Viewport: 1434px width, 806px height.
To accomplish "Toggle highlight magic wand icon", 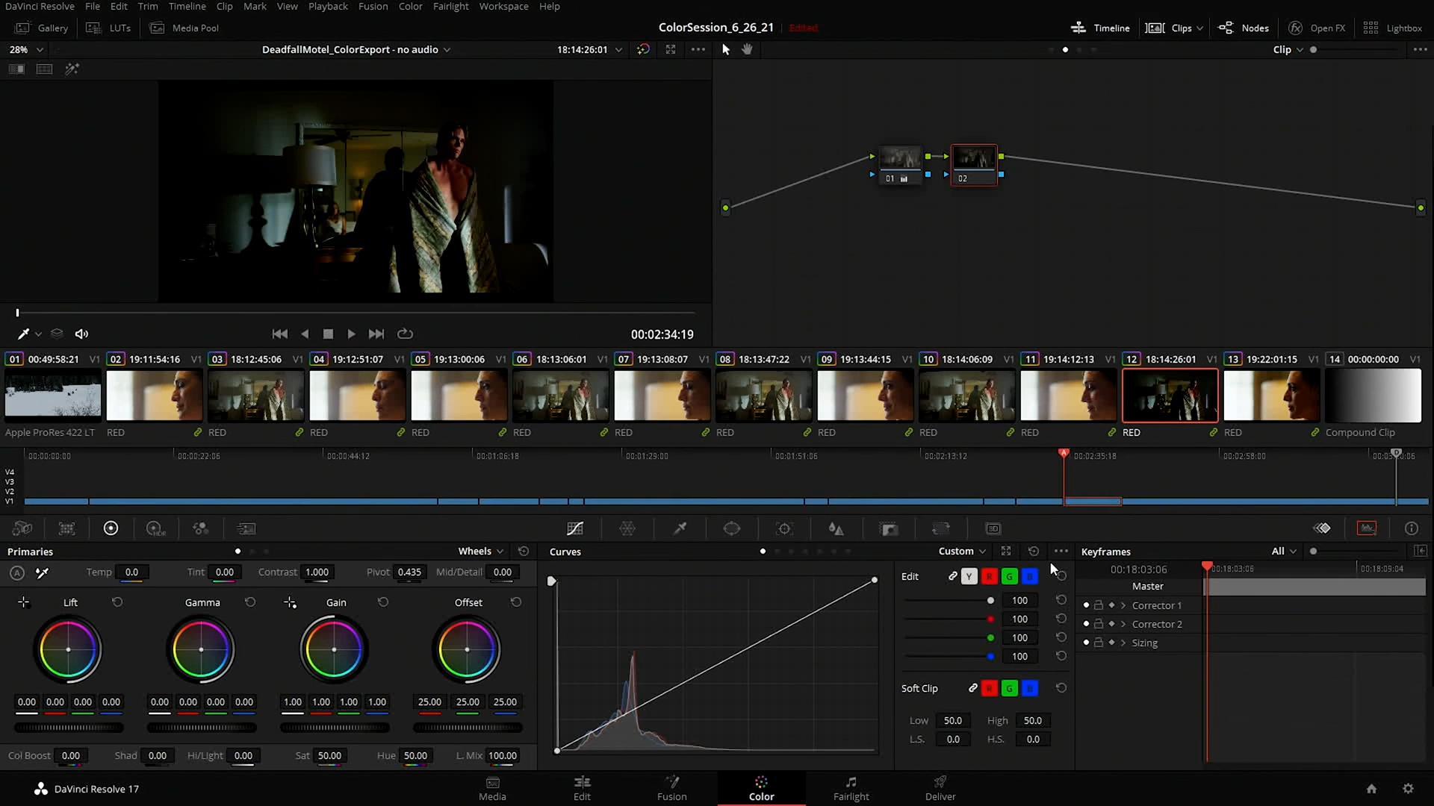I will coord(72,69).
